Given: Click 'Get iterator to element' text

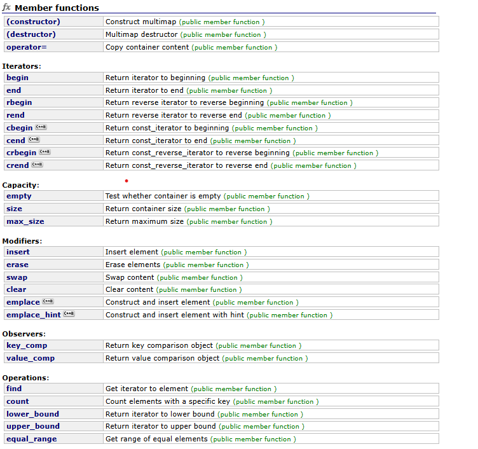Looking at the screenshot, I should pyautogui.click(x=147, y=389).
